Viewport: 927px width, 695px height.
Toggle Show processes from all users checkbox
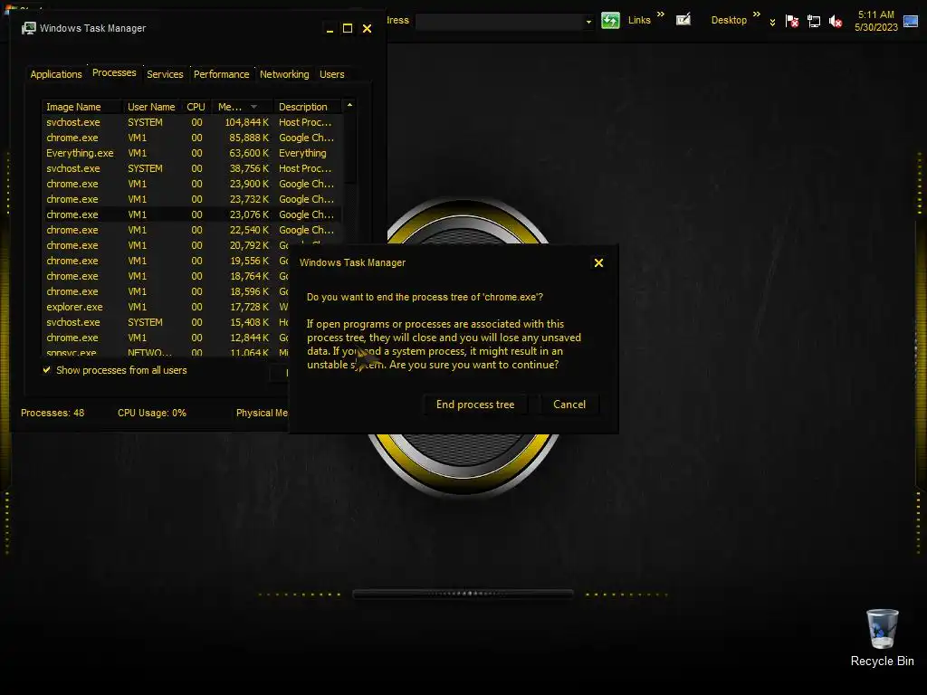(x=47, y=370)
